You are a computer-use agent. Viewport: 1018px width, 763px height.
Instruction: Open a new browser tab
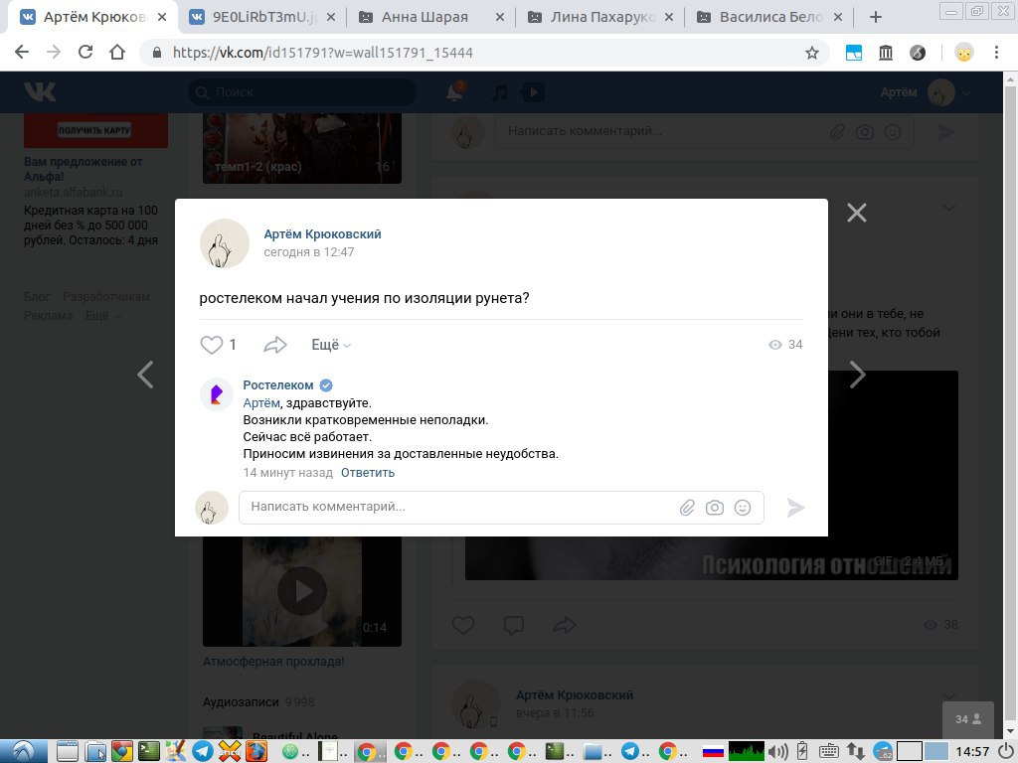tap(876, 18)
